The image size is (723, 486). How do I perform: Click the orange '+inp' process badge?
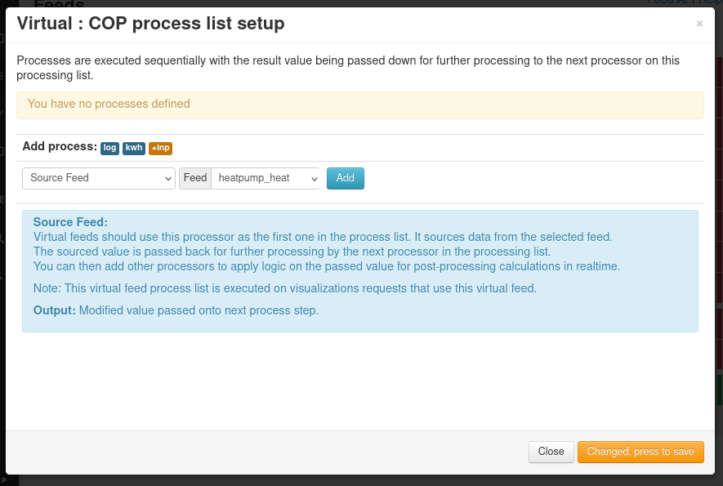(160, 148)
